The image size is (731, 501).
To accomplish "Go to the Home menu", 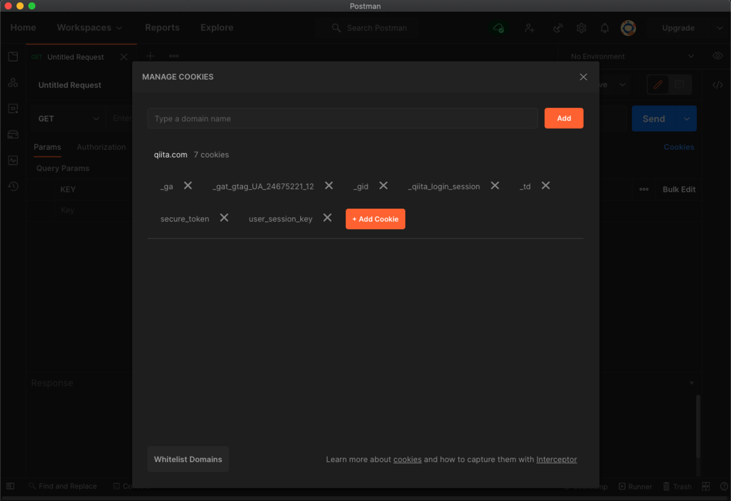I will pos(23,28).
